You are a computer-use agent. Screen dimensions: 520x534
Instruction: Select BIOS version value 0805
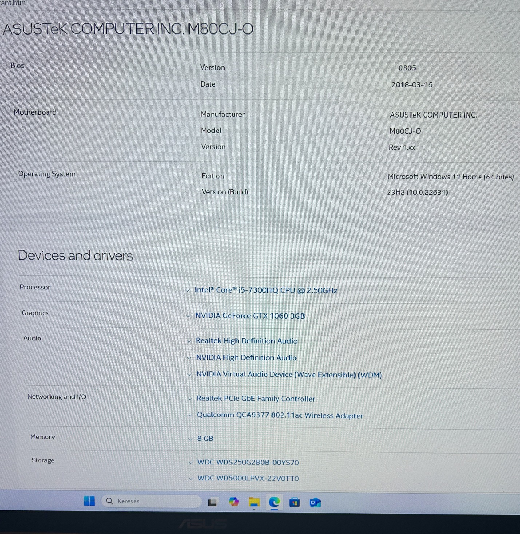click(407, 68)
